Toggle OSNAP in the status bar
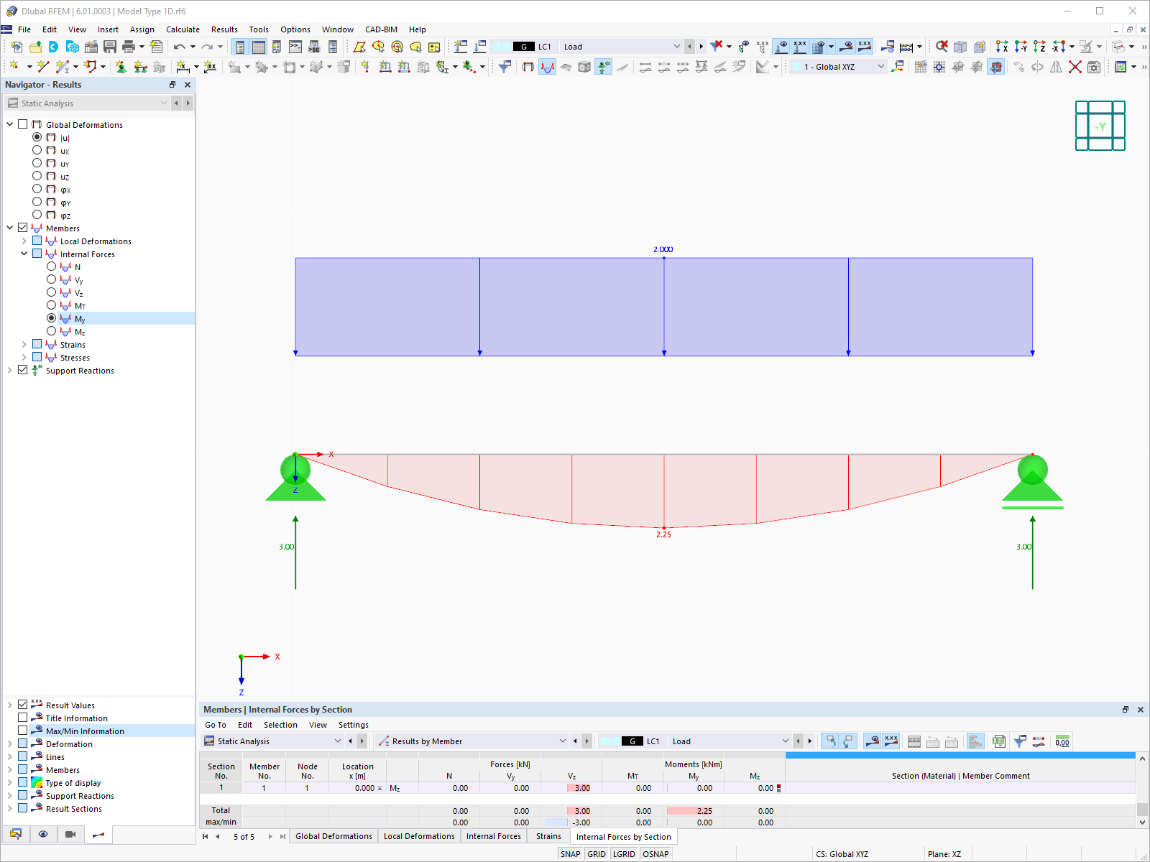The height and width of the screenshot is (862, 1150). 655,853
